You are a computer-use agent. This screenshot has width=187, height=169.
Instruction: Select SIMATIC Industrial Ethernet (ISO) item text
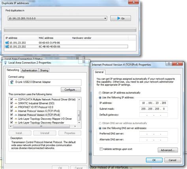click(36, 103)
